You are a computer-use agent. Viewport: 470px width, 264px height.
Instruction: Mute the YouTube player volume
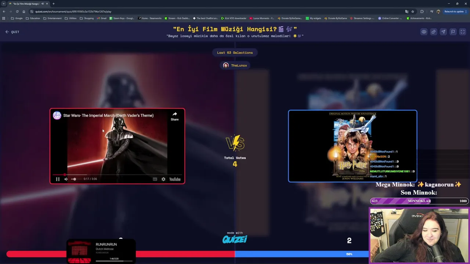66,179
